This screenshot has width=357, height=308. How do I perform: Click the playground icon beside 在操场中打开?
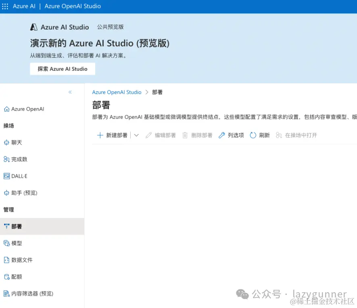[279, 135]
